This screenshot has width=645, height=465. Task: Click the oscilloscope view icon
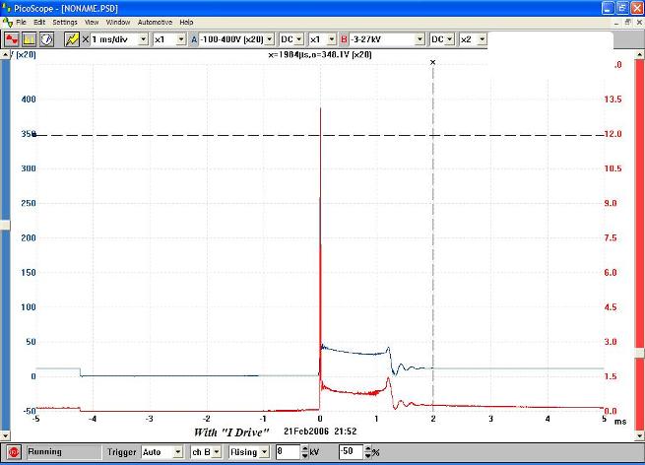(12, 38)
